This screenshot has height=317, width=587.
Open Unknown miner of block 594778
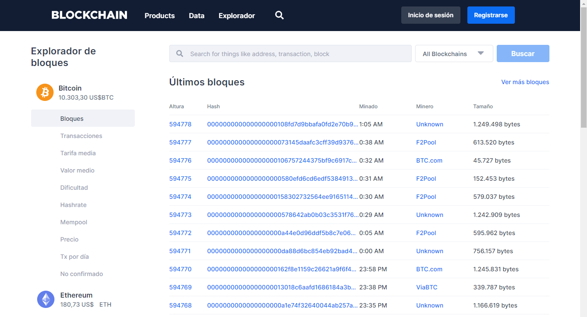pos(430,124)
